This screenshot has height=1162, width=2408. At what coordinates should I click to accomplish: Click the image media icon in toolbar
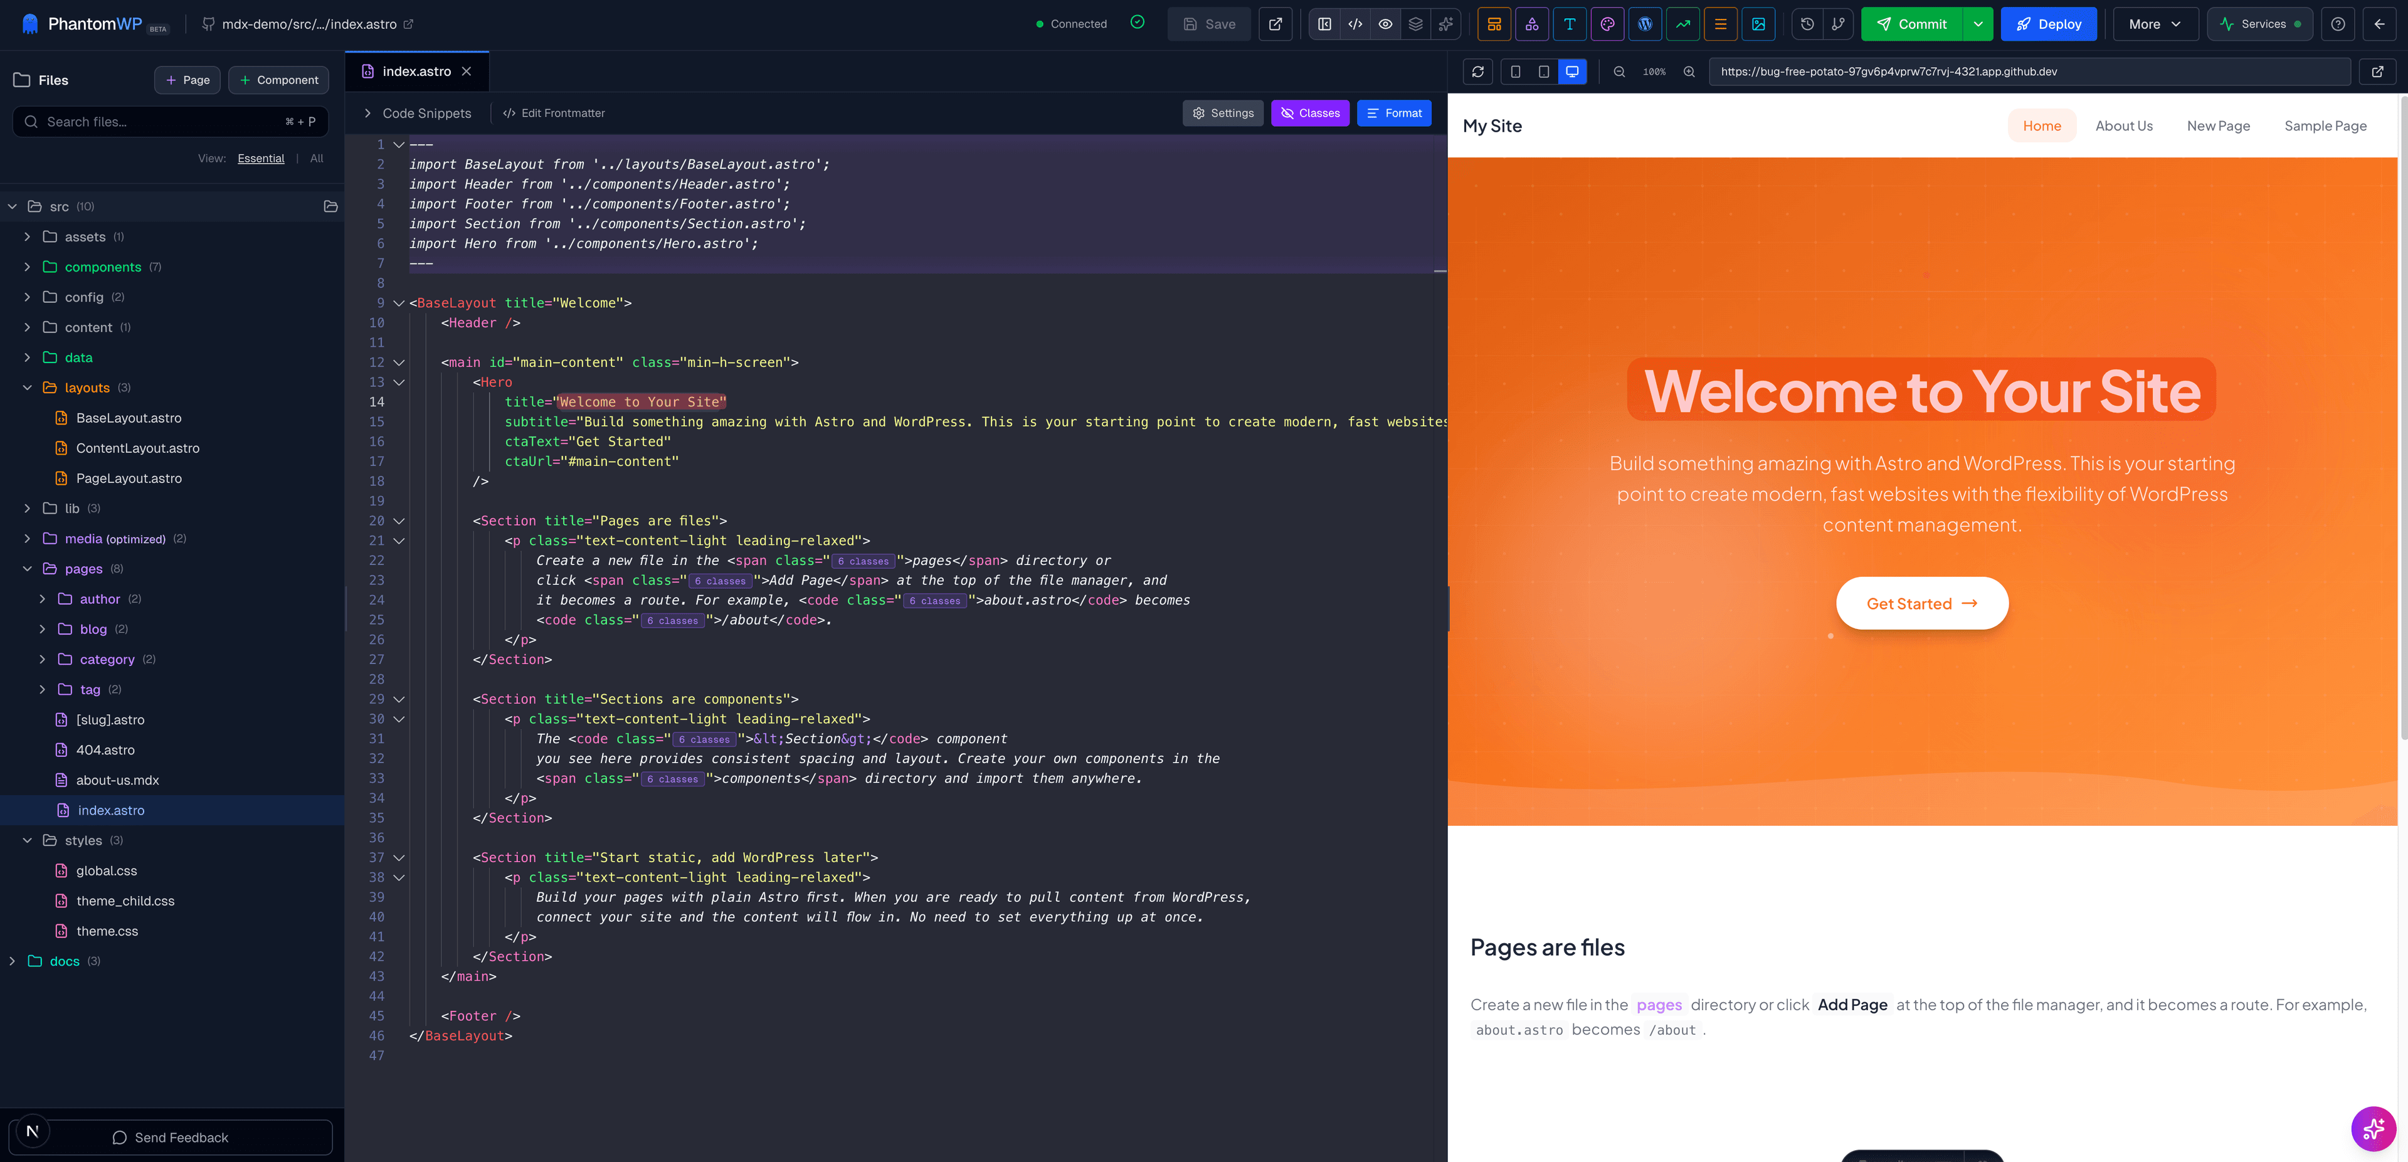click(x=1757, y=24)
